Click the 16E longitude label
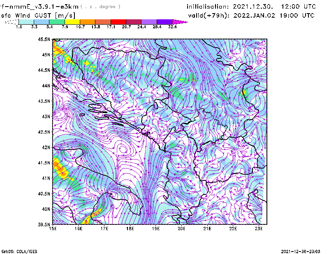Screen dimensions: 329x254 (x=79, y=229)
